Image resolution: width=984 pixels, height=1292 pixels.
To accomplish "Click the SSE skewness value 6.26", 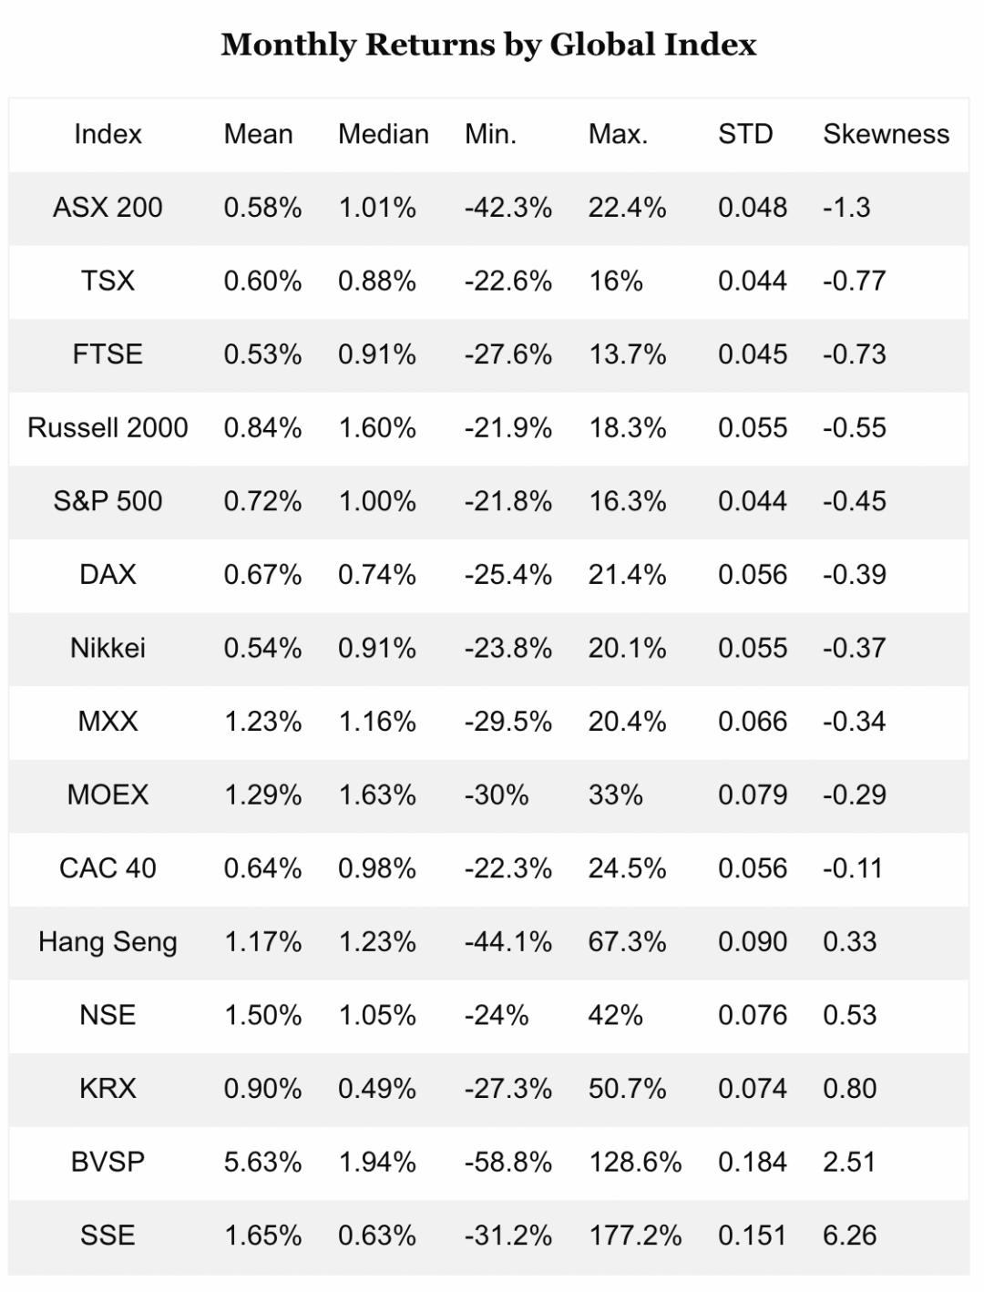I will (x=849, y=1236).
